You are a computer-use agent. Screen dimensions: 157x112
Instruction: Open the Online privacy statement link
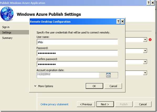click(54, 104)
